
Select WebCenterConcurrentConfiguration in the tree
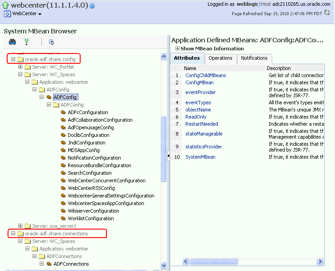pos(106,181)
